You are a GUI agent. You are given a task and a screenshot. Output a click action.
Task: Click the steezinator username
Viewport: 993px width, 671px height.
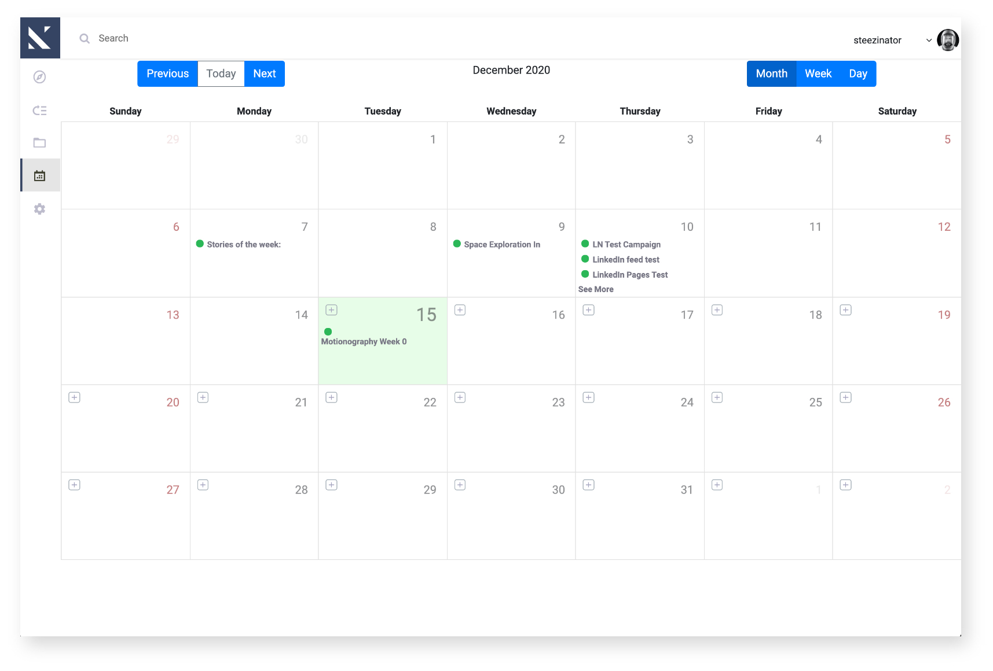pyautogui.click(x=877, y=40)
